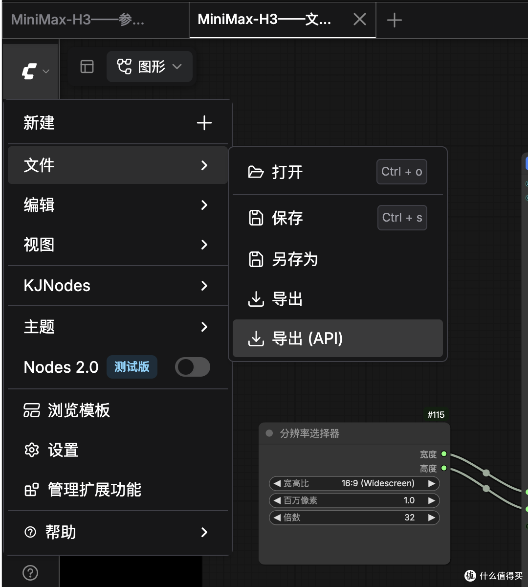
Task: Increase 倍数 with the right arrow
Action: (x=431, y=518)
